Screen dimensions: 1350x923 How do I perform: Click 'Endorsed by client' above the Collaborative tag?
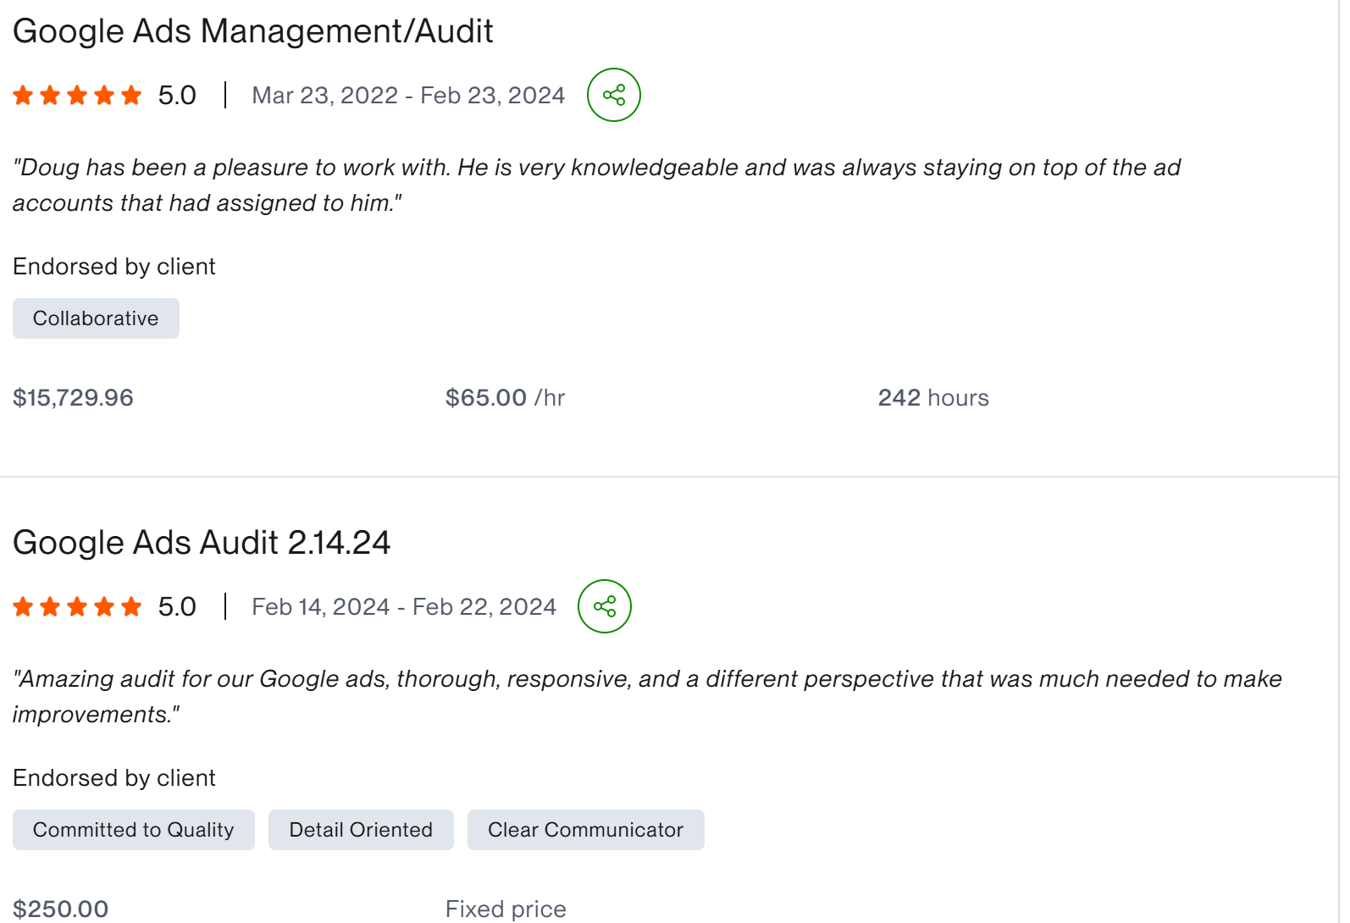pyautogui.click(x=114, y=267)
